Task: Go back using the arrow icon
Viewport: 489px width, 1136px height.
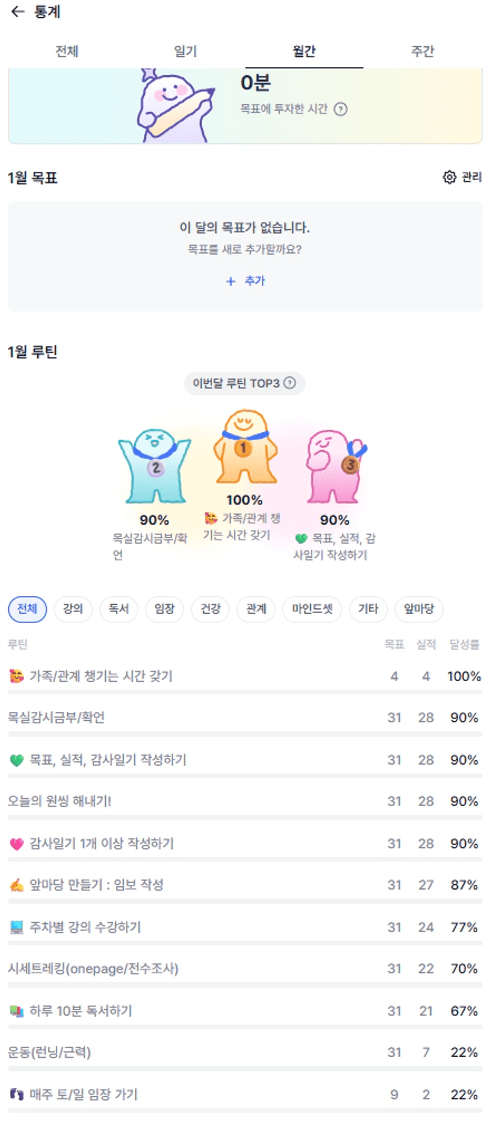Action: tap(18, 12)
